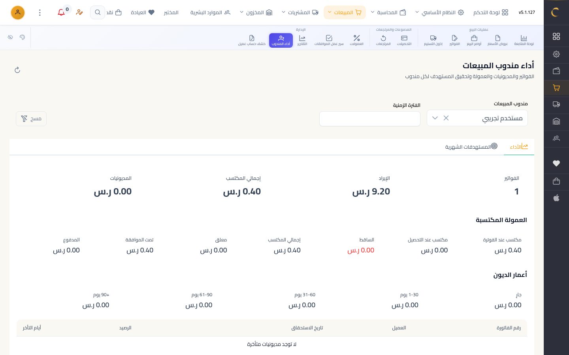Open الموارد البشرية menu item
The width and height of the screenshot is (569, 355).
coord(210,13)
